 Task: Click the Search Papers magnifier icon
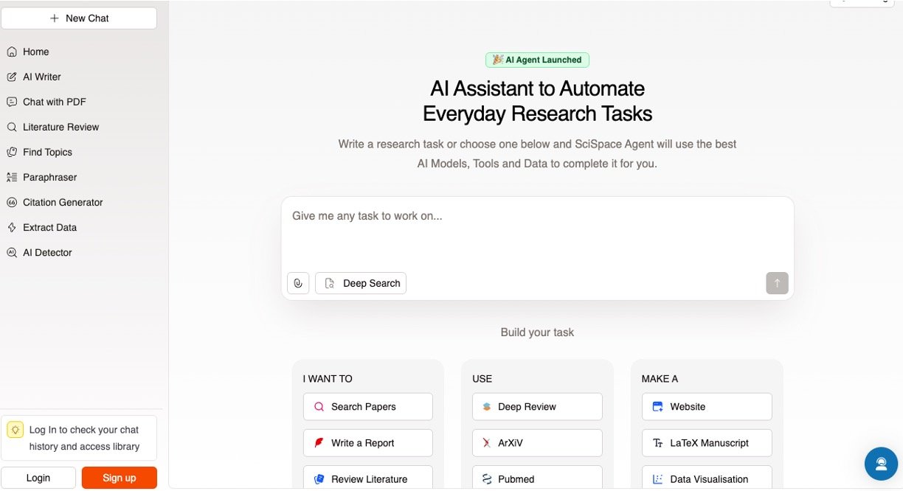click(x=319, y=406)
